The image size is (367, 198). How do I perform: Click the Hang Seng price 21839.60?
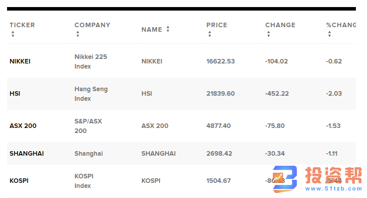tap(221, 94)
